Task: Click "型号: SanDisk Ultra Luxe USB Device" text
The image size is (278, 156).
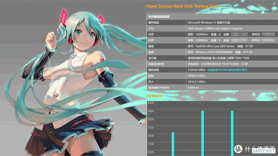Action: pyautogui.click(x=211, y=46)
